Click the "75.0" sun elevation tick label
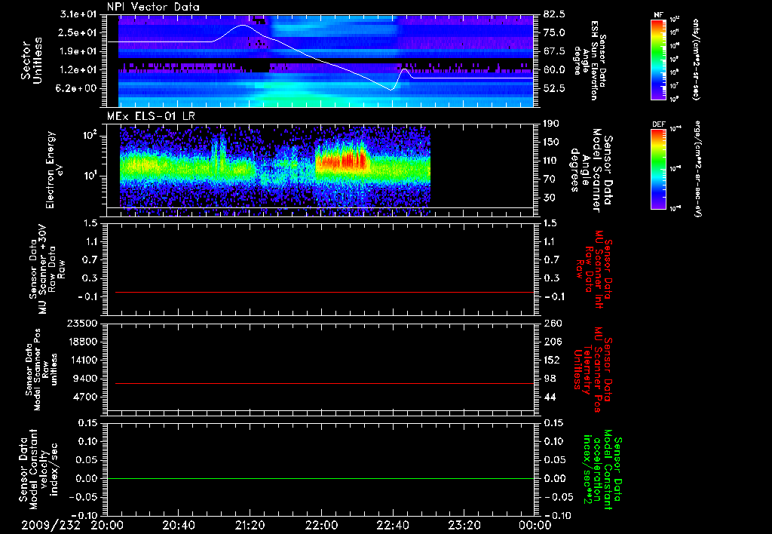Viewport: 772px width, 534px height. [554, 33]
